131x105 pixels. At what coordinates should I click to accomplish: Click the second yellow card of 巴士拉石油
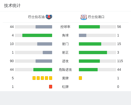pyautogui.click(x=38, y=78)
